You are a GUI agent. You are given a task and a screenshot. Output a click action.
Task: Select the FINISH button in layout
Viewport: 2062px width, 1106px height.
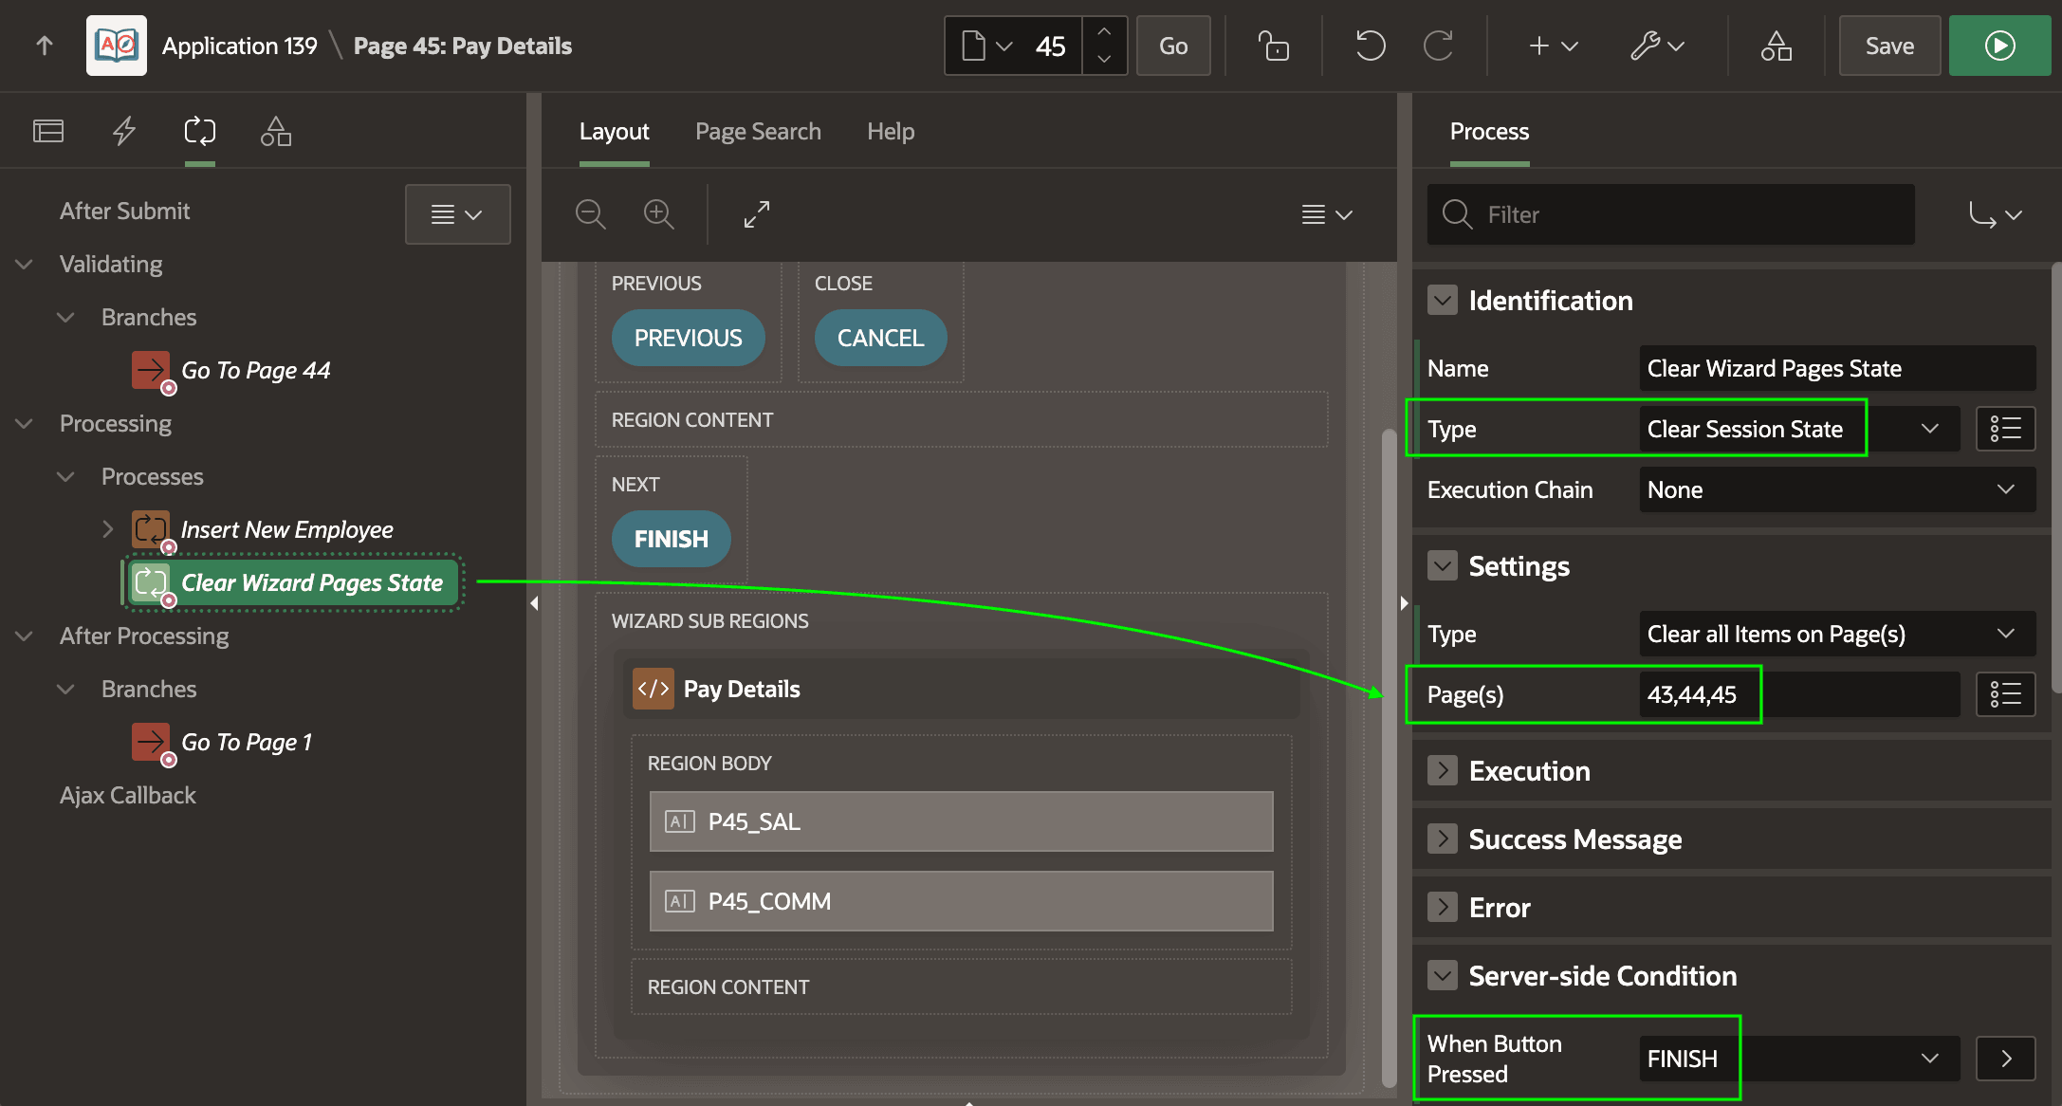point(671,539)
